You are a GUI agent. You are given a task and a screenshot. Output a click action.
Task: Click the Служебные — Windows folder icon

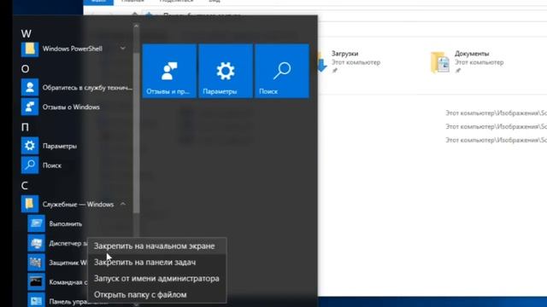click(30, 205)
